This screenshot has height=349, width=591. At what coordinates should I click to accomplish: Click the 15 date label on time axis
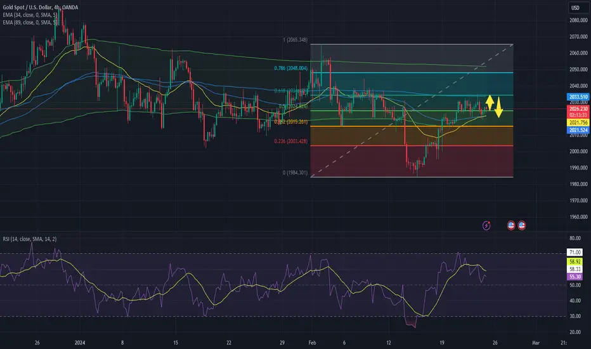pos(176,343)
